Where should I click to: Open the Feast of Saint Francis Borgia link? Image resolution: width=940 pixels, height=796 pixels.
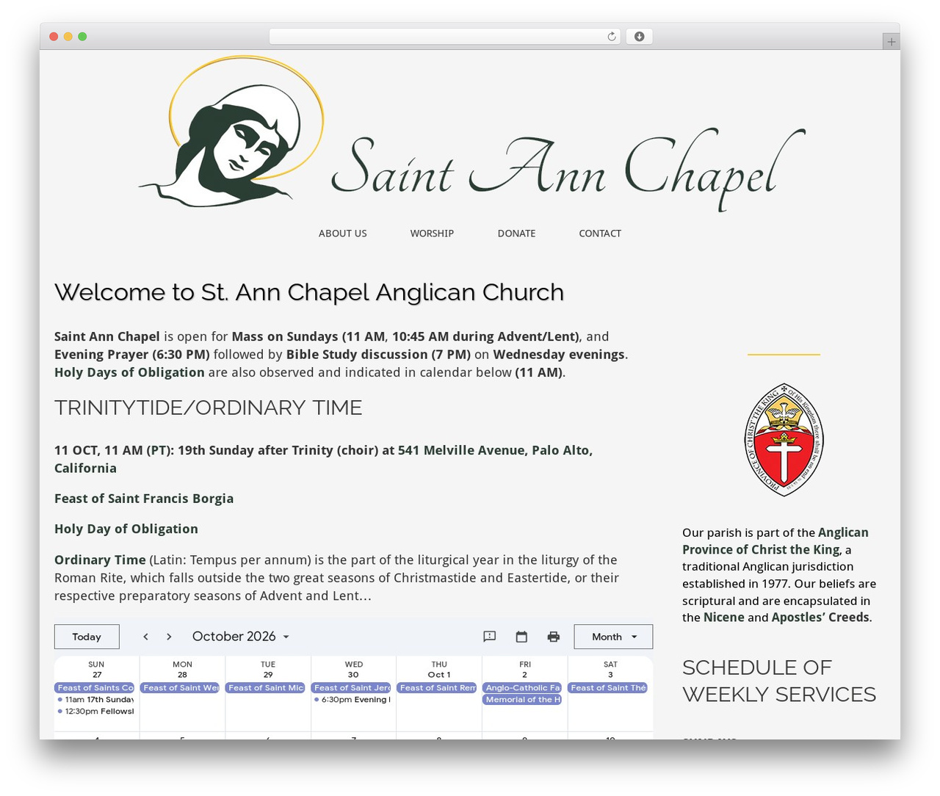point(144,499)
